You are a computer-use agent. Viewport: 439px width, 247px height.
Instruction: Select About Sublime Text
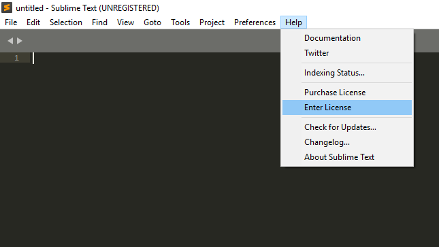coord(347,157)
